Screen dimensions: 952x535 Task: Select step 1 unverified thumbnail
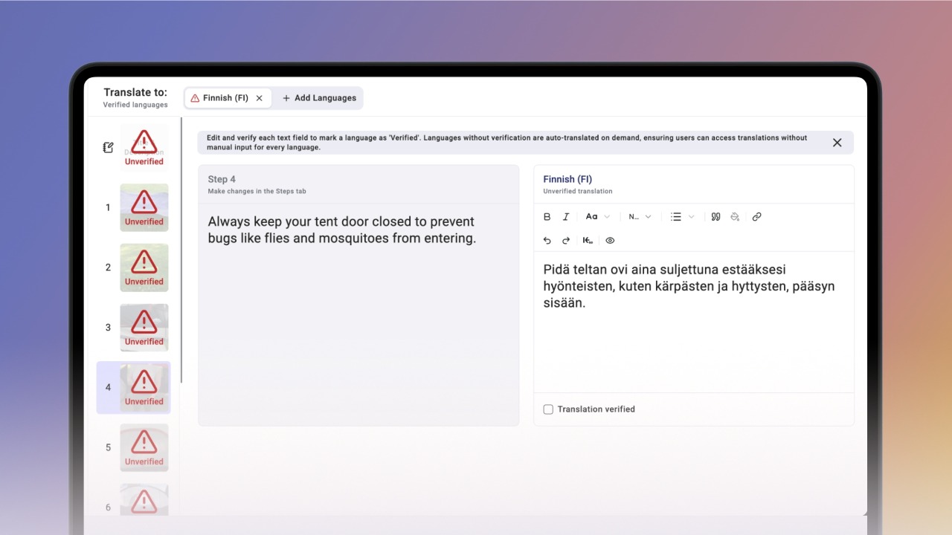pos(144,207)
